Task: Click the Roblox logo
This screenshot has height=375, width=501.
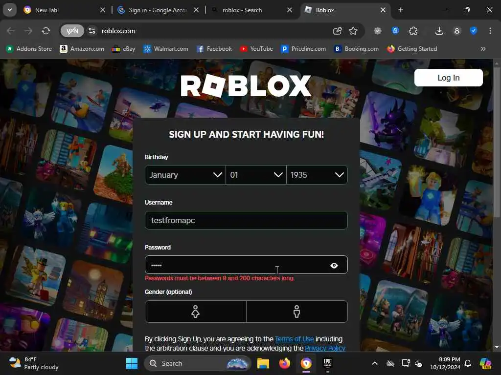Action: [x=246, y=85]
